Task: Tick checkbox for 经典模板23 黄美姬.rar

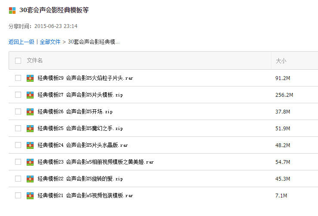Action: point(18,162)
